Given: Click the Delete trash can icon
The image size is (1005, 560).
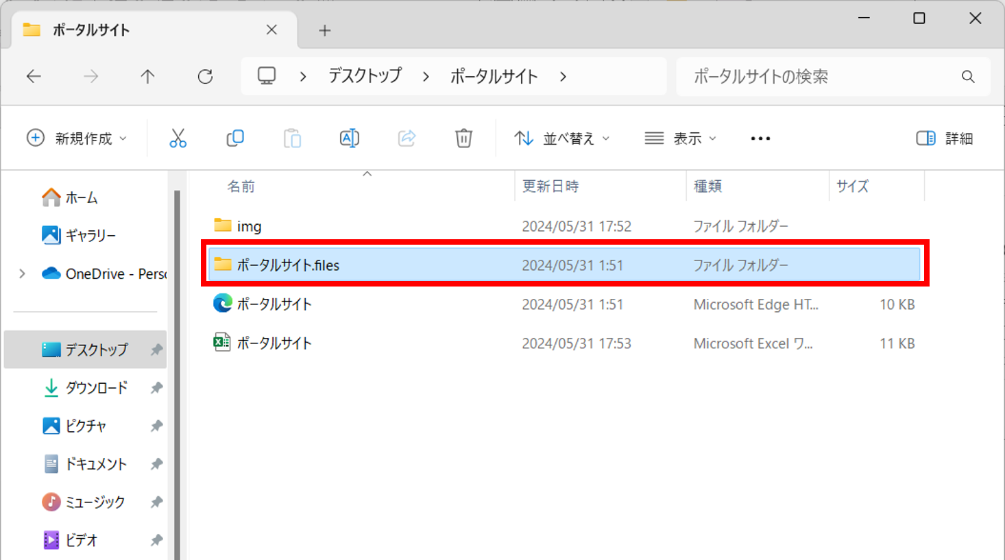Looking at the screenshot, I should tap(463, 138).
